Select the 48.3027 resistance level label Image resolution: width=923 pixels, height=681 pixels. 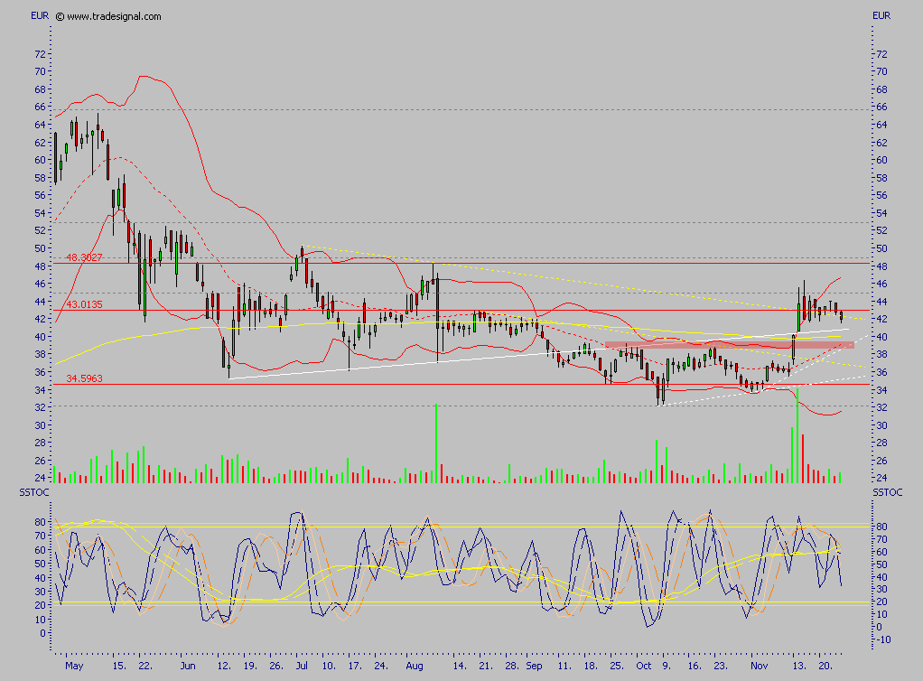click(82, 258)
